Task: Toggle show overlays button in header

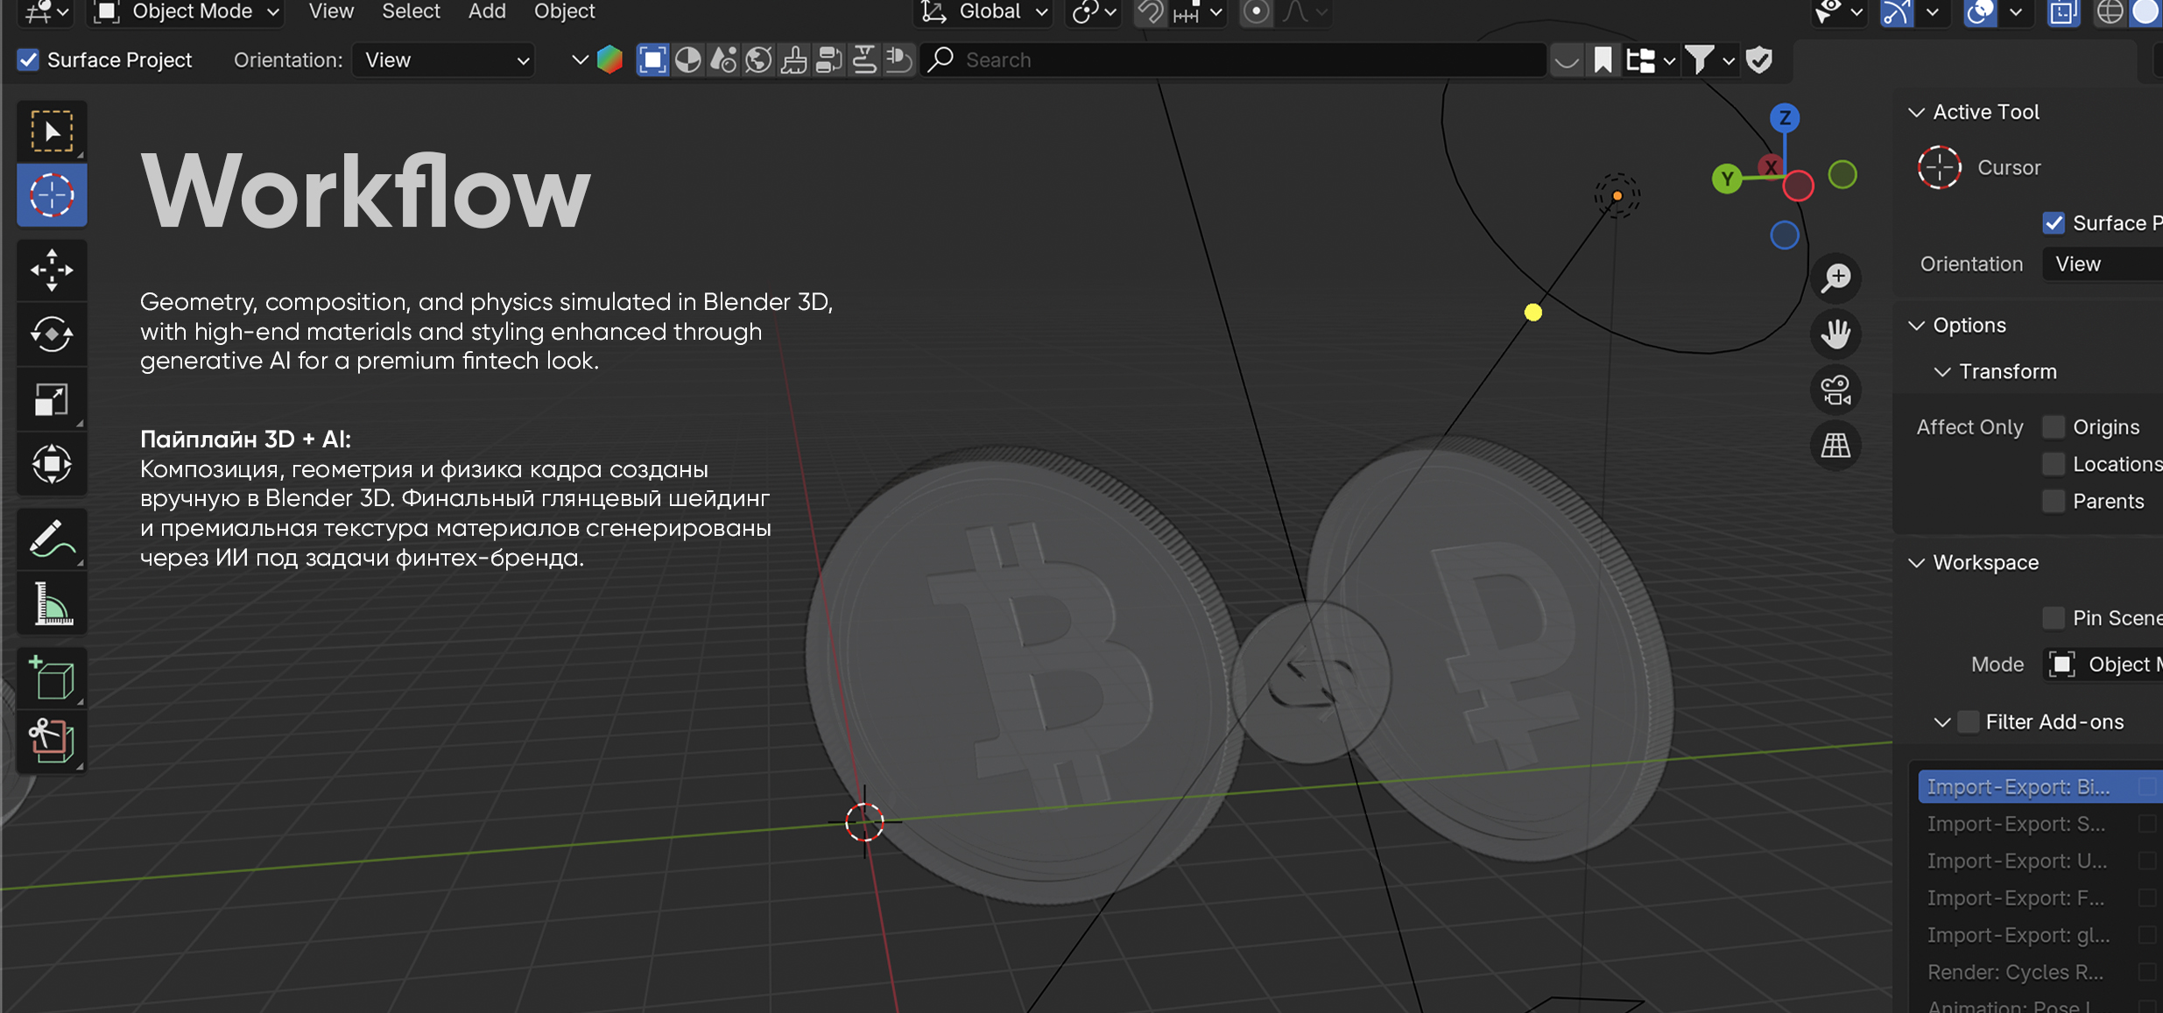Action: [x=1980, y=12]
